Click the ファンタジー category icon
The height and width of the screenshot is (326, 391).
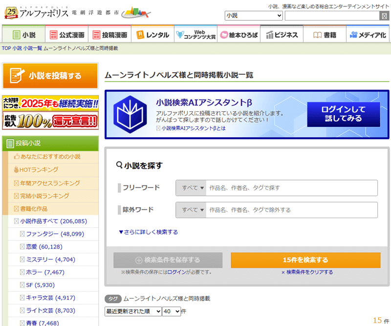click(22, 234)
